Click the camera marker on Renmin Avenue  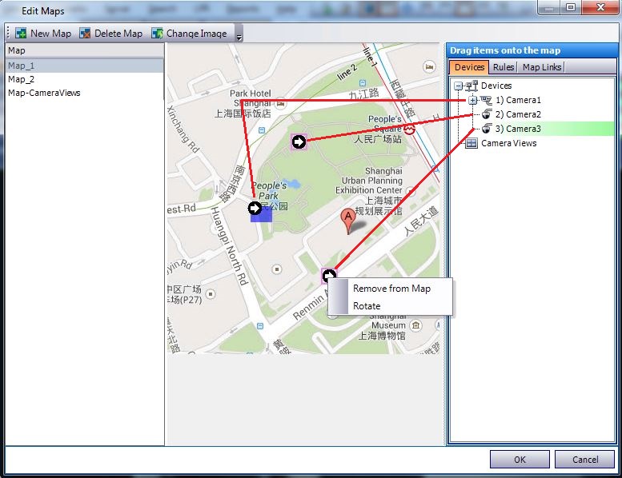tap(329, 275)
